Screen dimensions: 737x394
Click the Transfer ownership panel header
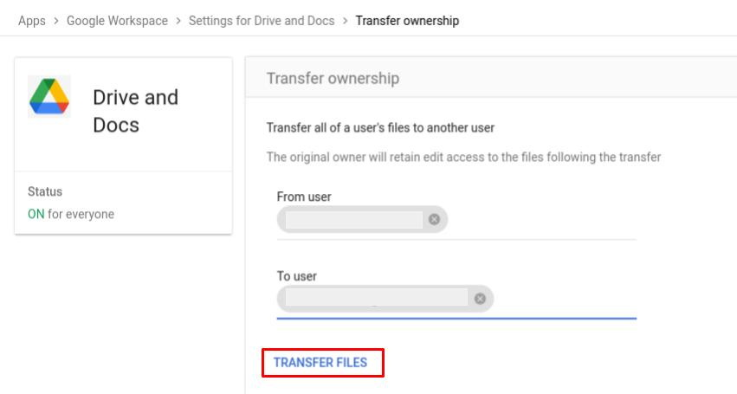[x=491, y=78]
